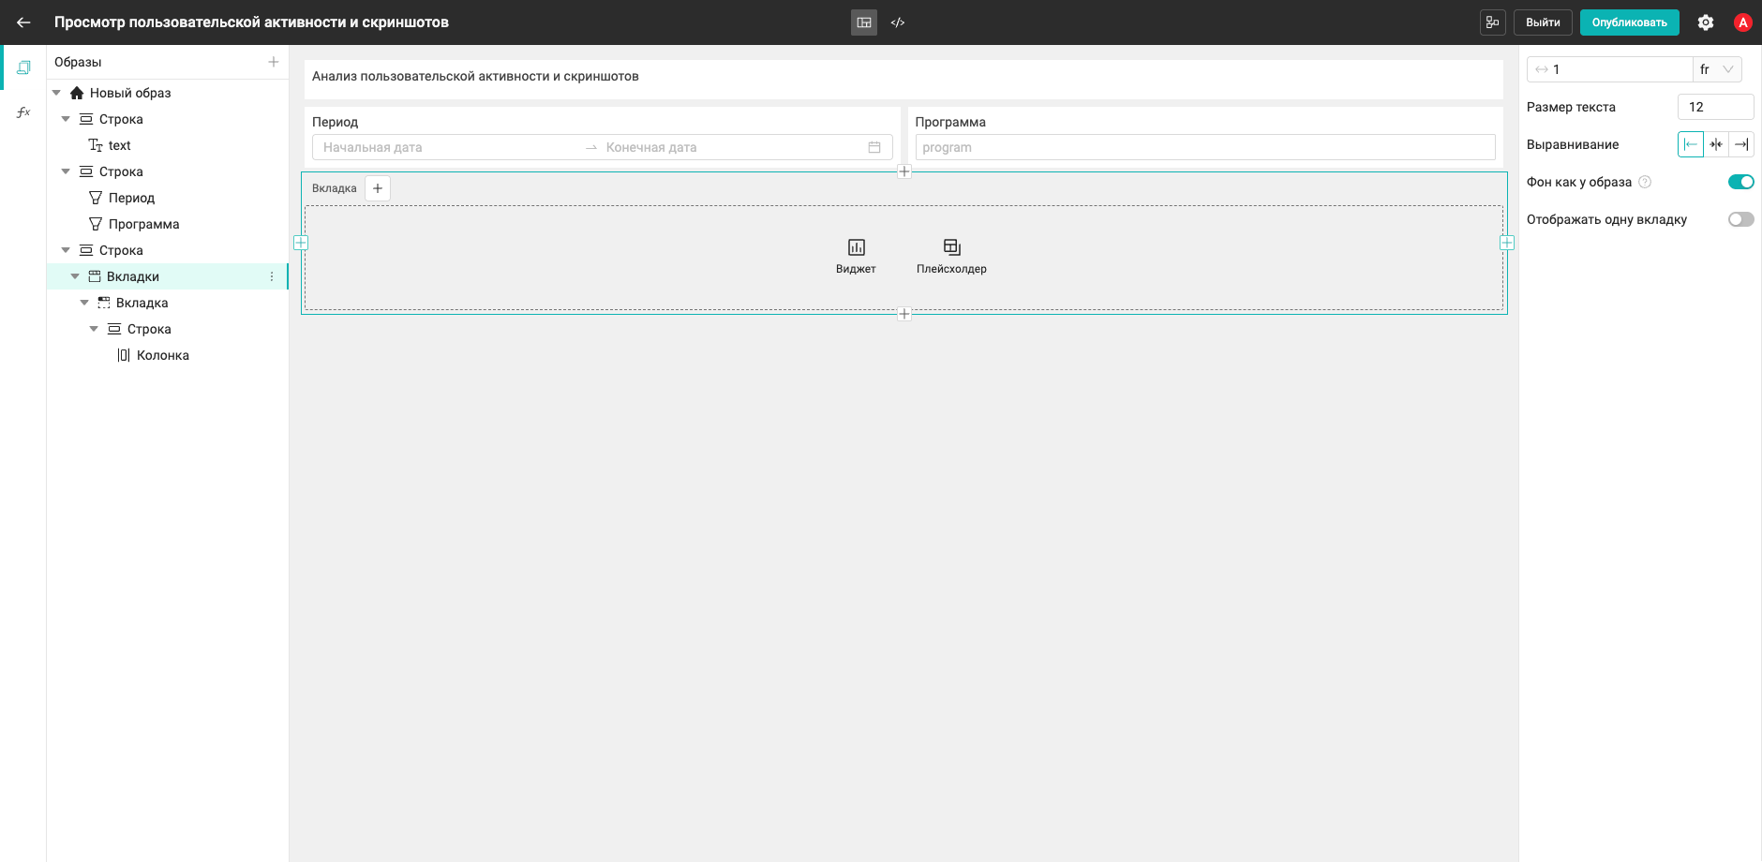Screen dimensions: 1762x862
Task: Insert a Виджет into the tab area
Action: coord(856,256)
